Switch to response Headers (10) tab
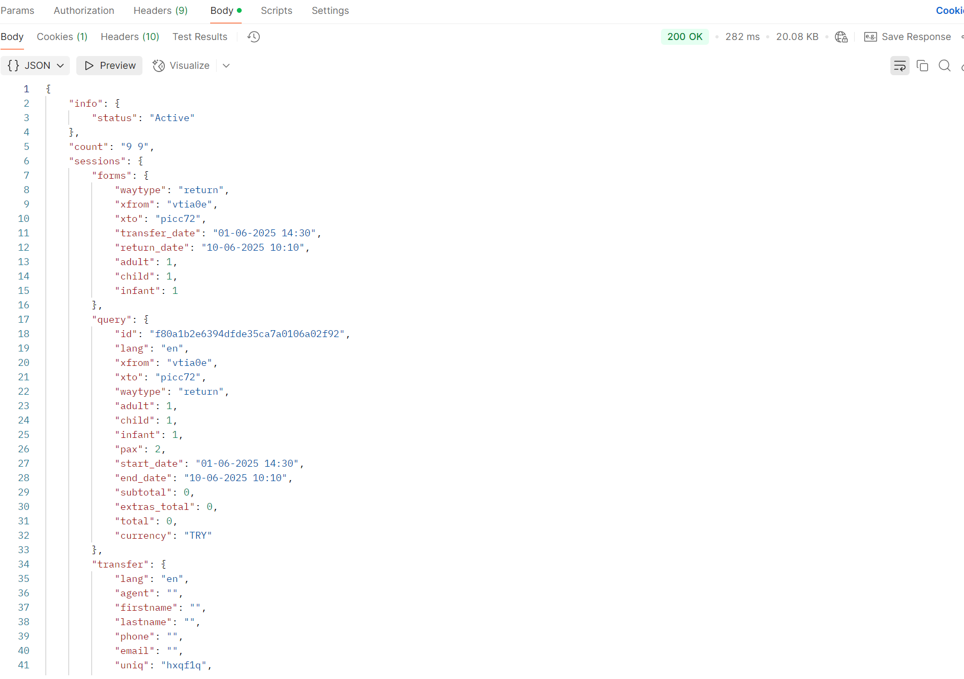This screenshot has width=964, height=679. click(130, 37)
